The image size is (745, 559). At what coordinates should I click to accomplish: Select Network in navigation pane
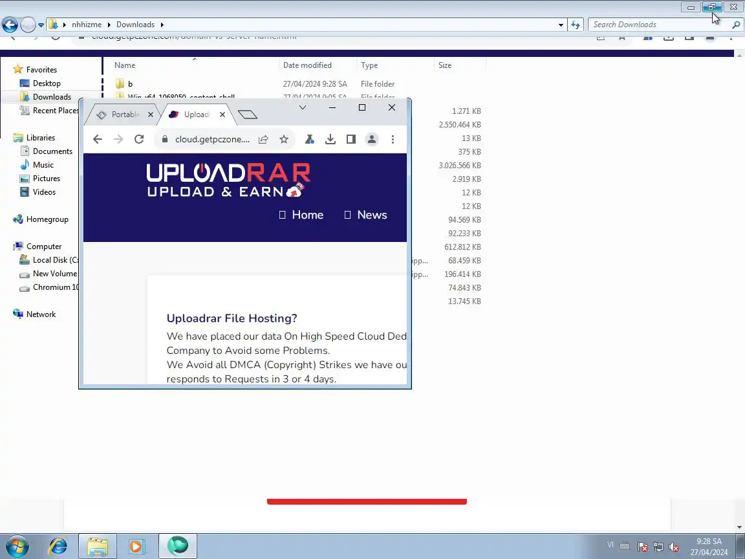click(x=41, y=314)
